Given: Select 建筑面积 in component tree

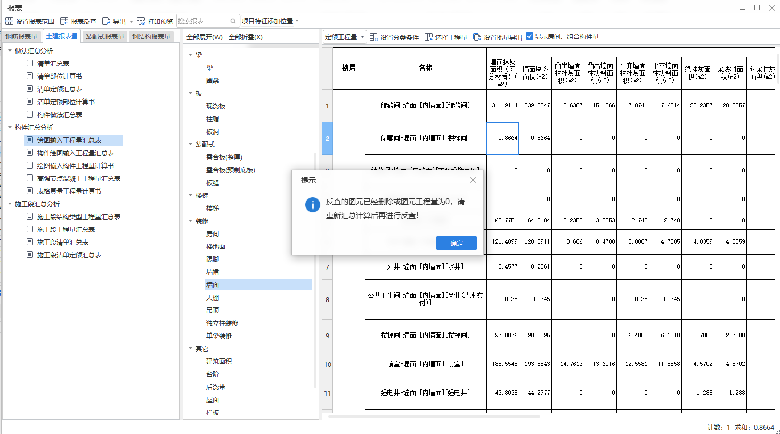Looking at the screenshot, I should pyautogui.click(x=219, y=361).
